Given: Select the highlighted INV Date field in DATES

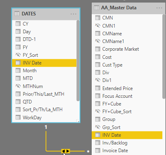Looking at the screenshot, I should [x=44, y=63].
